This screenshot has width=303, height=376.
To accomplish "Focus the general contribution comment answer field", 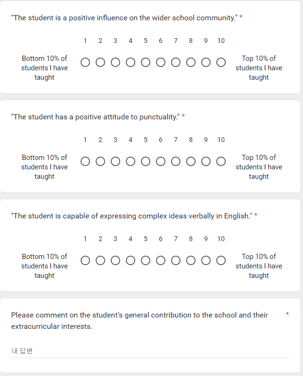I will click(x=150, y=351).
